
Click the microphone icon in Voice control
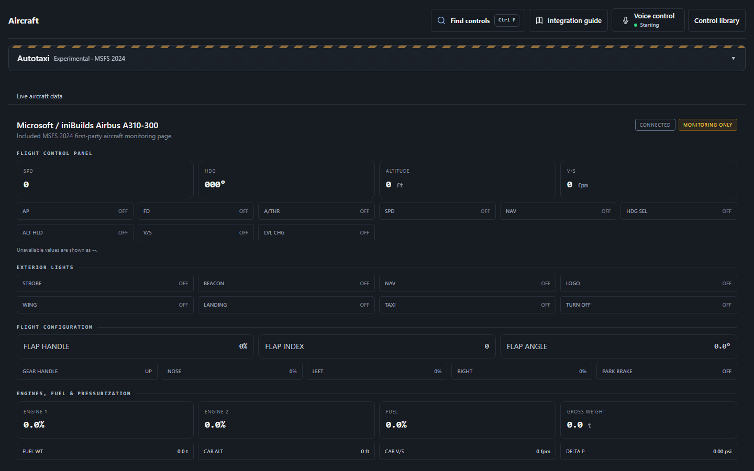coord(625,20)
